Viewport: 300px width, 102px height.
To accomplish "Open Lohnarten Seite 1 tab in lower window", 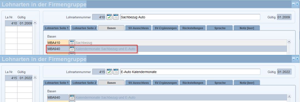I will point(57,83).
